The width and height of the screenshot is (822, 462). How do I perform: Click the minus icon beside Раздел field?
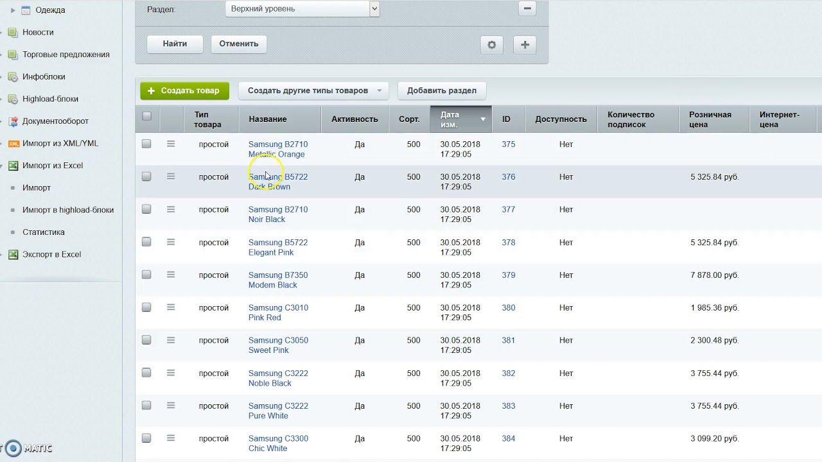[x=527, y=8]
